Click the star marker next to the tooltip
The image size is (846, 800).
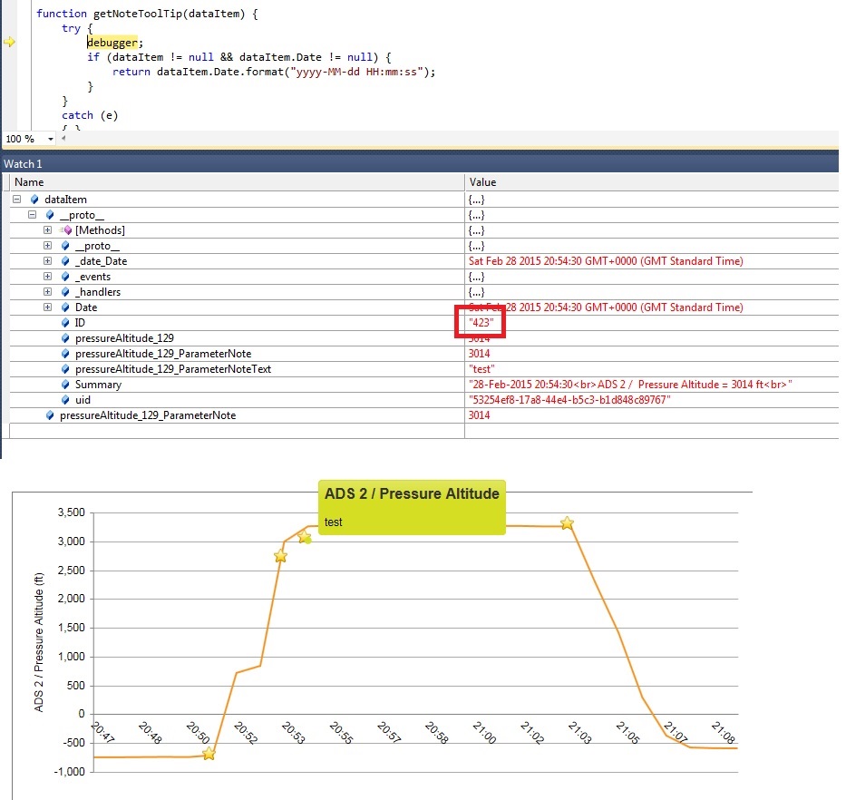point(304,537)
